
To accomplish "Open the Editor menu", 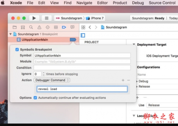I will point(102,3).
